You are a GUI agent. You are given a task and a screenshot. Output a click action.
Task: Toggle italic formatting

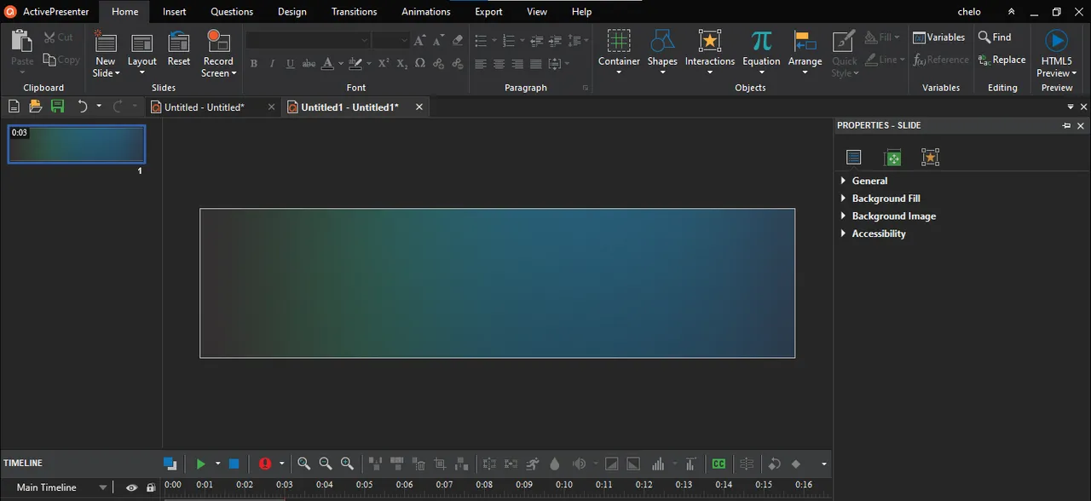coord(272,64)
